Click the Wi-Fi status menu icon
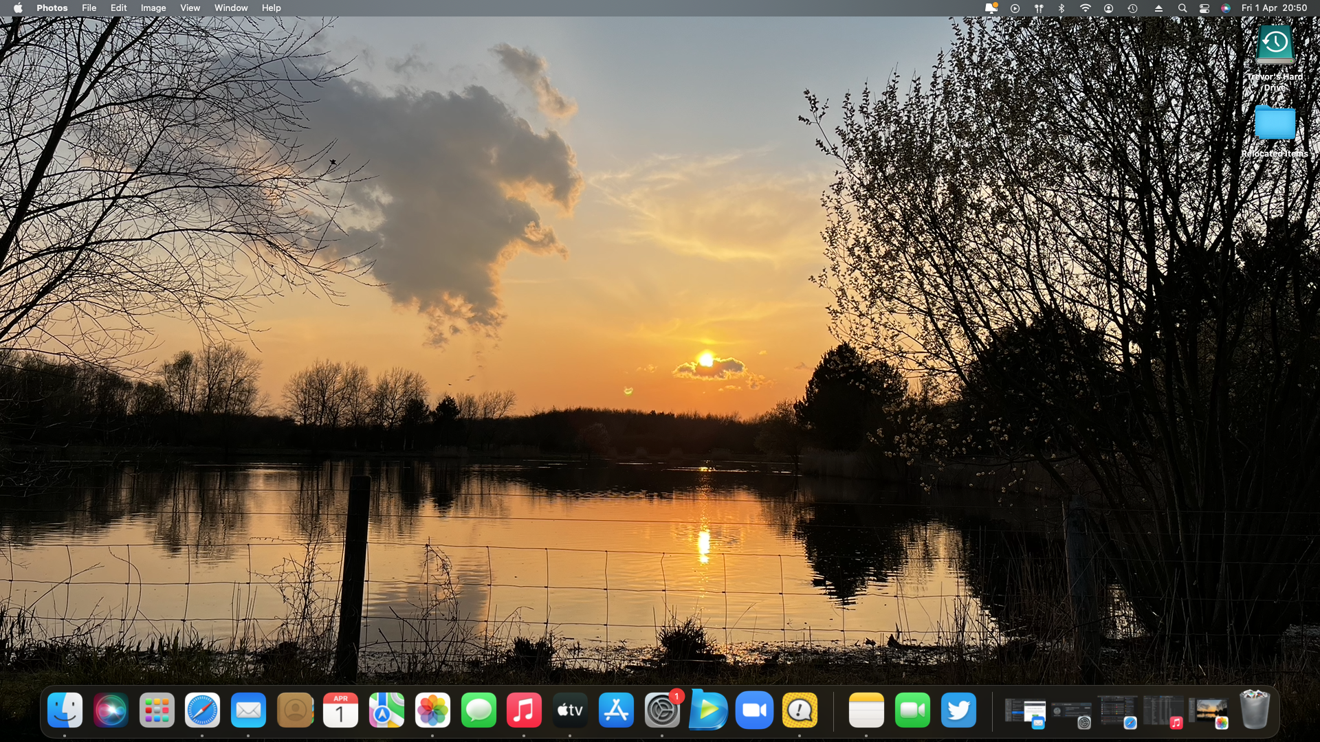The width and height of the screenshot is (1320, 742). pyautogui.click(x=1085, y=8)
